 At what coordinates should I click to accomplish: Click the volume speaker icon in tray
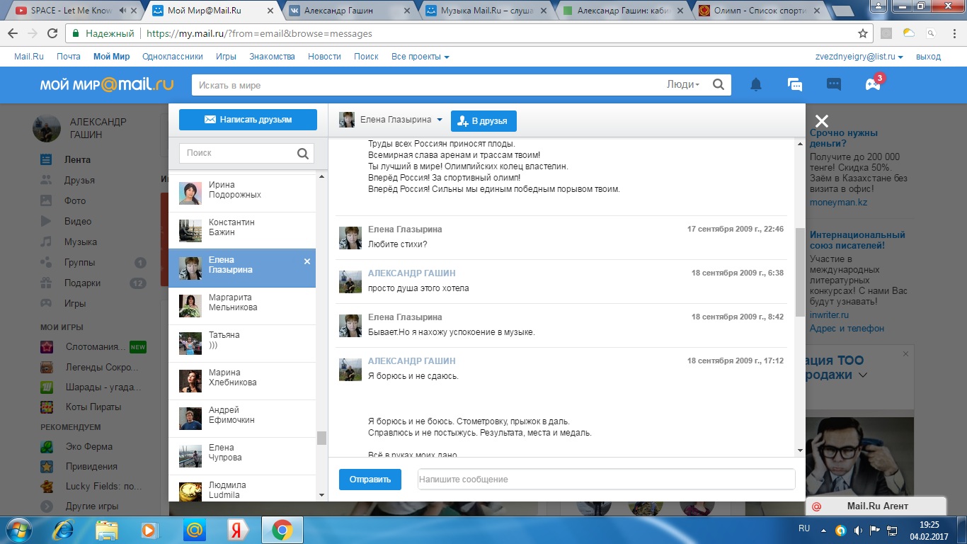coord(858,529)
